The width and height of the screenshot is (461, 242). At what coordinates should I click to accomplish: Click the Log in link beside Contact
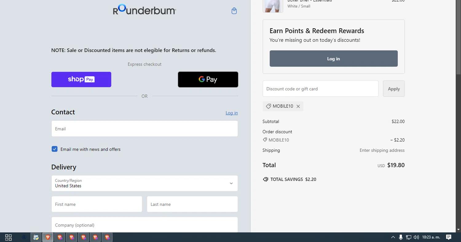232,113
